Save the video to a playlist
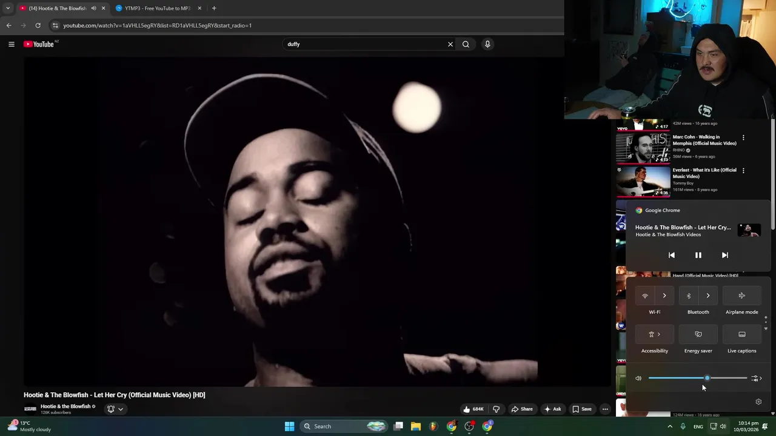Viewport: 776px width, 436px height. pos(581,409)
